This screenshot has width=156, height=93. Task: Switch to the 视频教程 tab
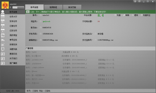click(53, 7)
